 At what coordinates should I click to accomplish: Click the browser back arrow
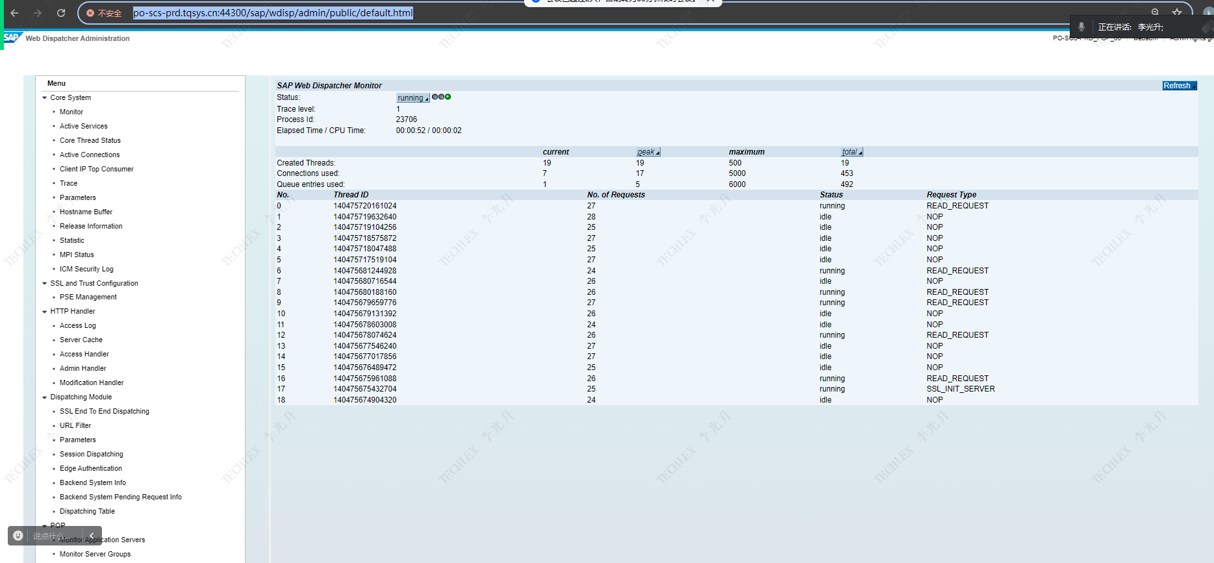click(14, 13)
